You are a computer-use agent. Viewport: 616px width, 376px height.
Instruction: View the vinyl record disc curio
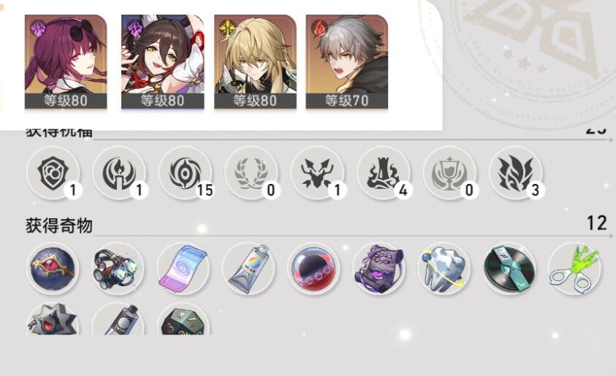coord(509,269)
